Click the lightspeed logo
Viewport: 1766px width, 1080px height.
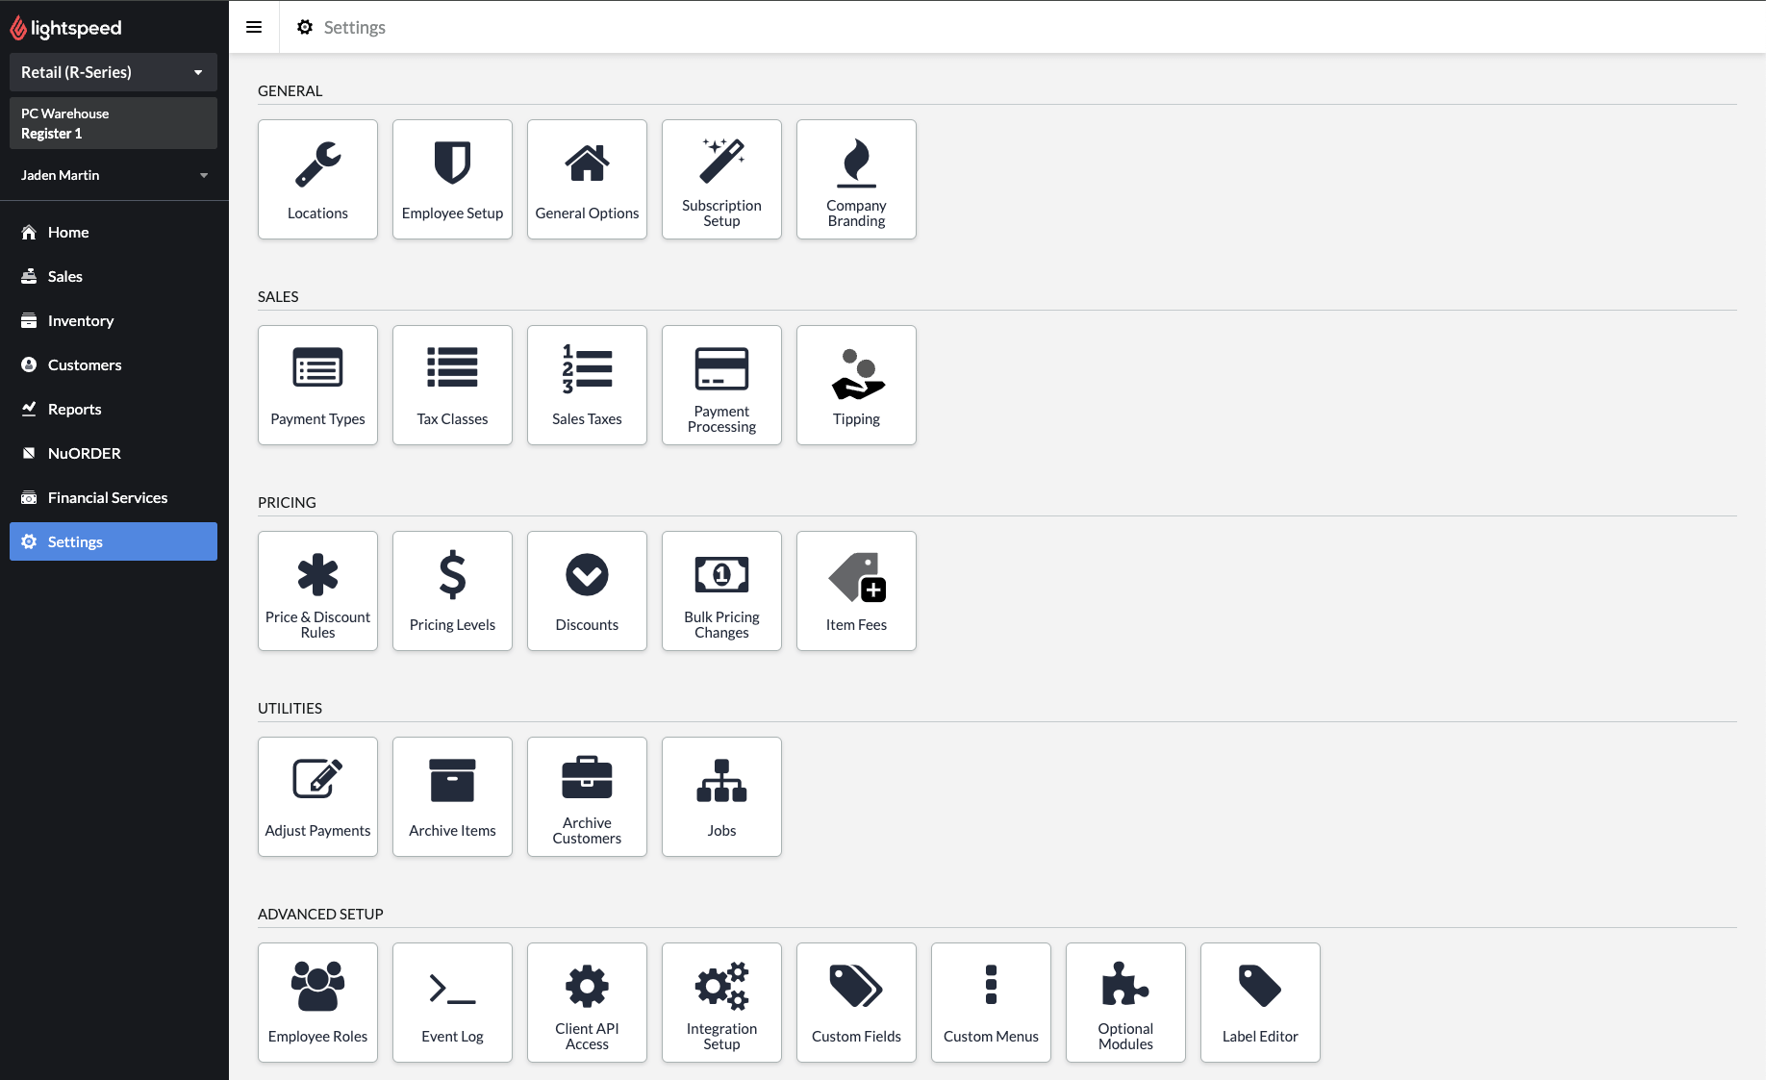(65, 28)
